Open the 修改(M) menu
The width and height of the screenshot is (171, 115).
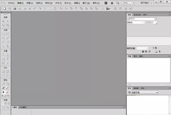click(x=49, y=3)
